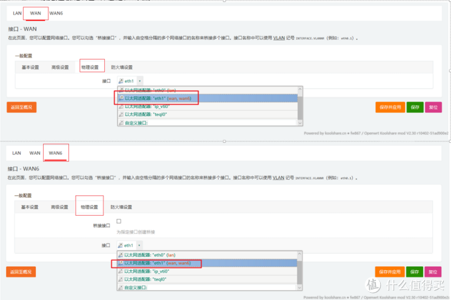Toggle eth1 interface dropdown arrow on WAN6 page
Viewport: 451px width, 300px height.
[x=139, y=246]
